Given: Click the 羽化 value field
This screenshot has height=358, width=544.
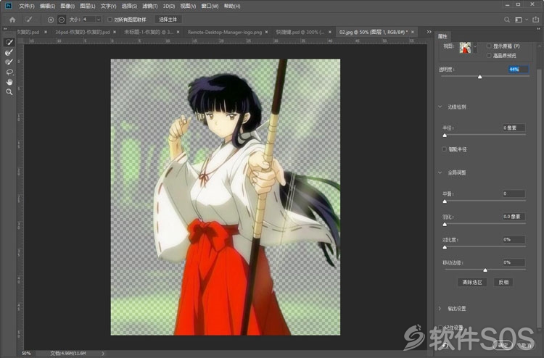Looking at the screenshot, I should click(514, 217).
